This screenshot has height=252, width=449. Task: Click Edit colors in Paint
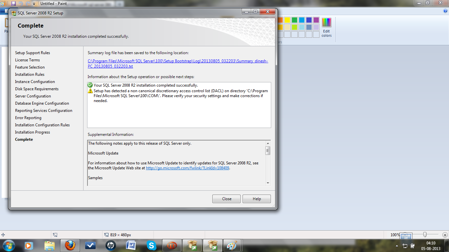pyautogui.click(x=326, y=28)
